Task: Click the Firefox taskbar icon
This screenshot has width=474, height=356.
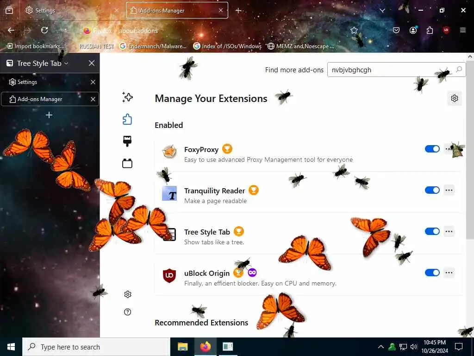Action: tap(205, 347)
